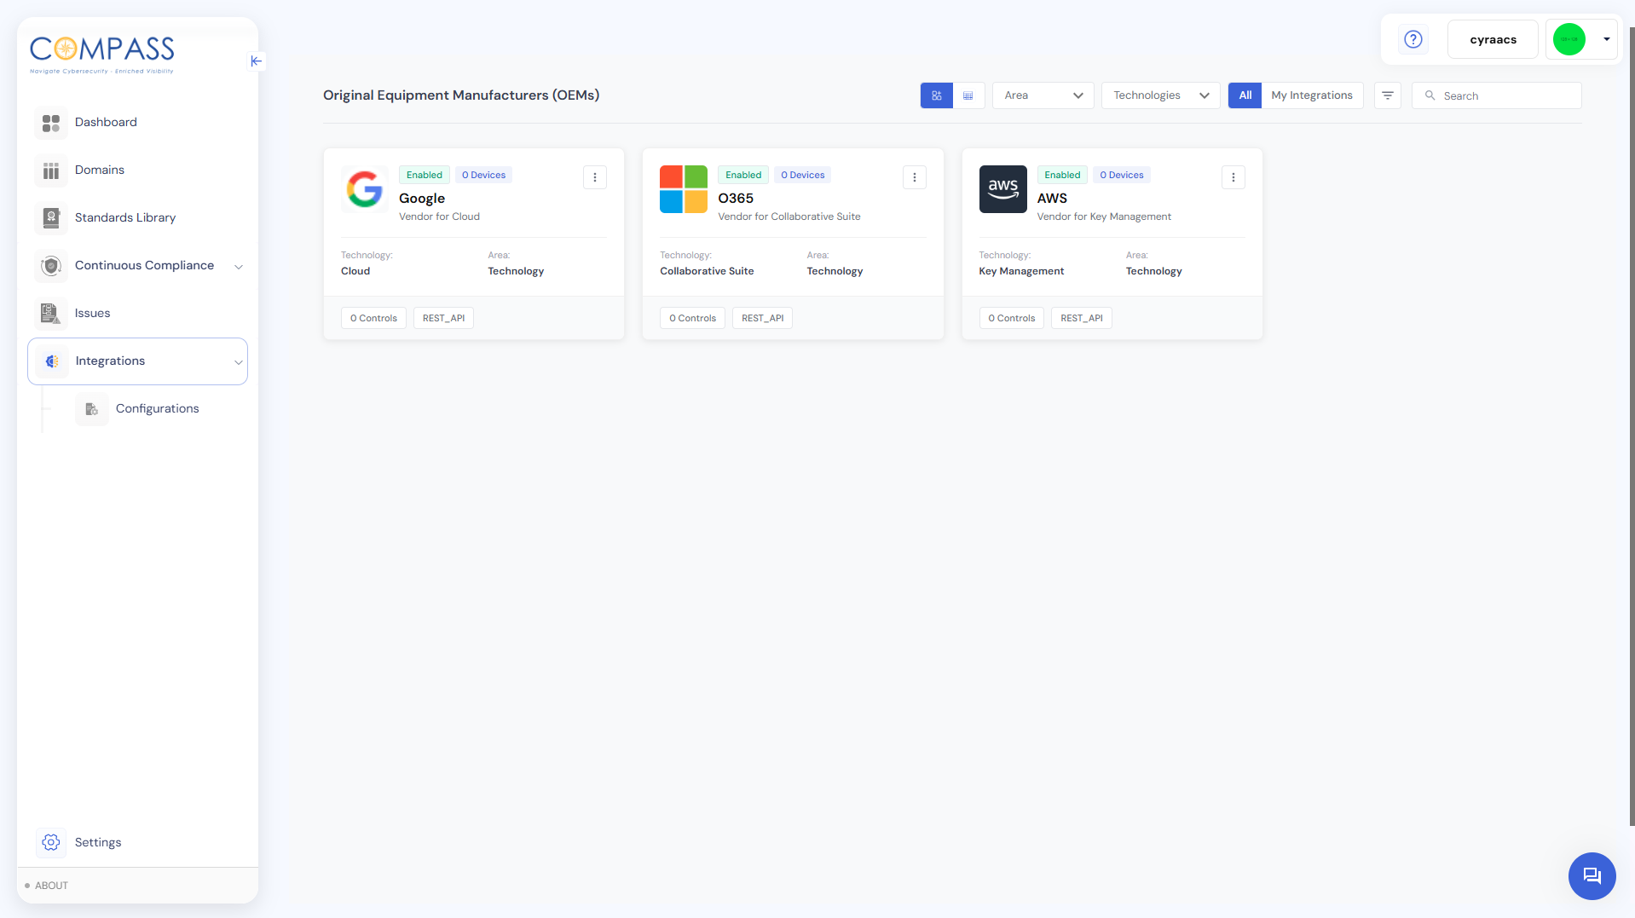Click the AWS logo thumbnail
Viewport: 1635px width, 918px height.
click(x=1003, y=189)
